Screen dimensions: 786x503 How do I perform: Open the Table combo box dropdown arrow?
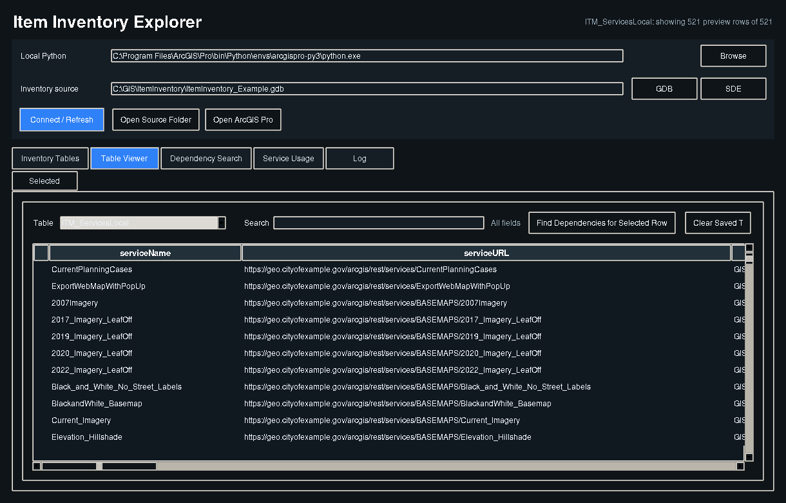coord(222,223)
